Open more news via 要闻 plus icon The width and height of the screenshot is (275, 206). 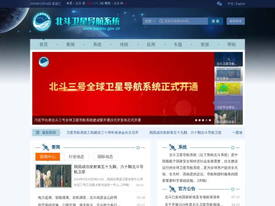point(138,147)
